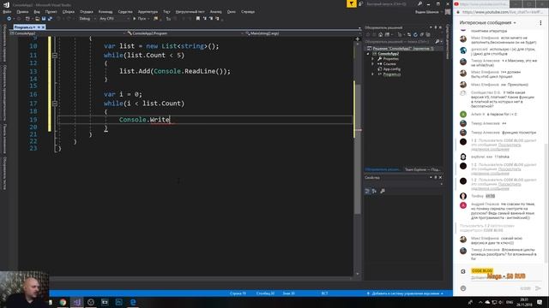This screenshot has height=308, width=549.
Task: Click the Save icon in toolbar
Action: pos(44,19)
